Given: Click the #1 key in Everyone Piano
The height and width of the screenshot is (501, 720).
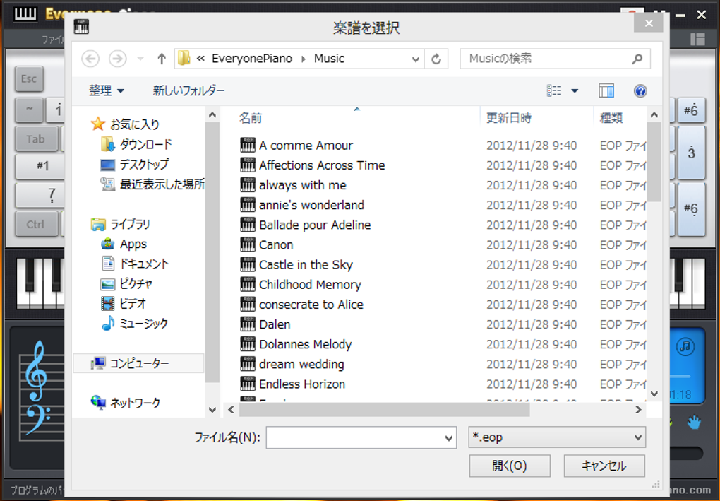Looking at the screenshot, I should [x=42, y=166].
